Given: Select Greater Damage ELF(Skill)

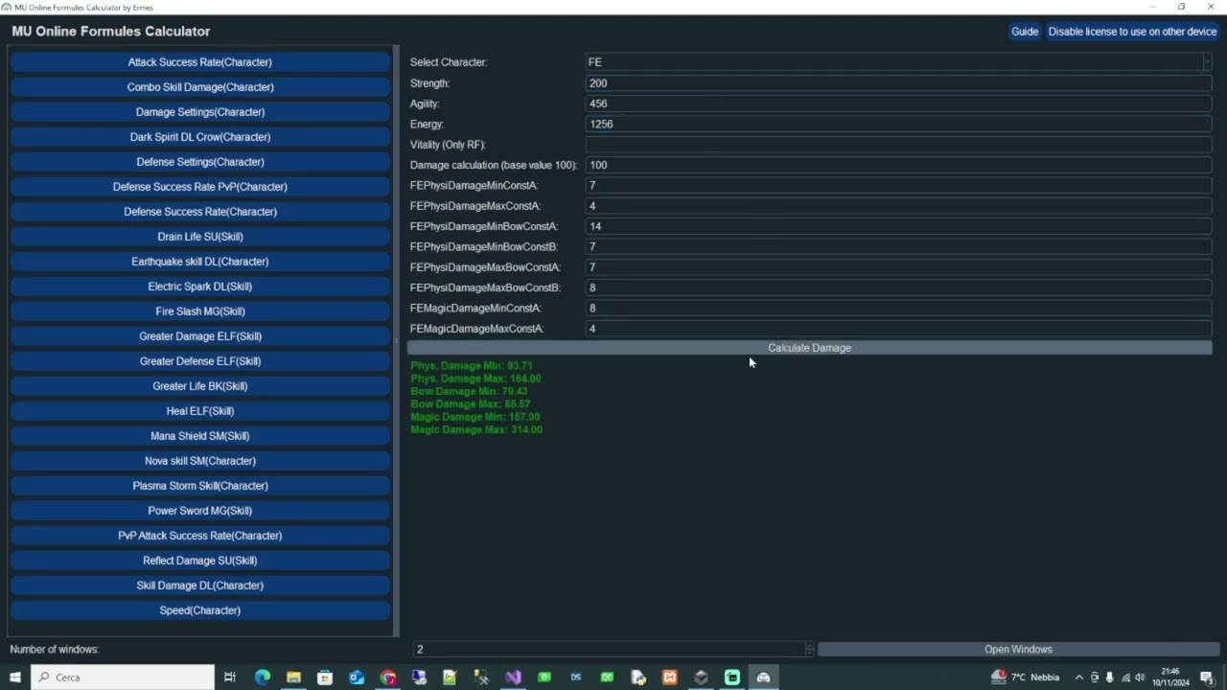Looking at the screenshot, I should 200,336.
